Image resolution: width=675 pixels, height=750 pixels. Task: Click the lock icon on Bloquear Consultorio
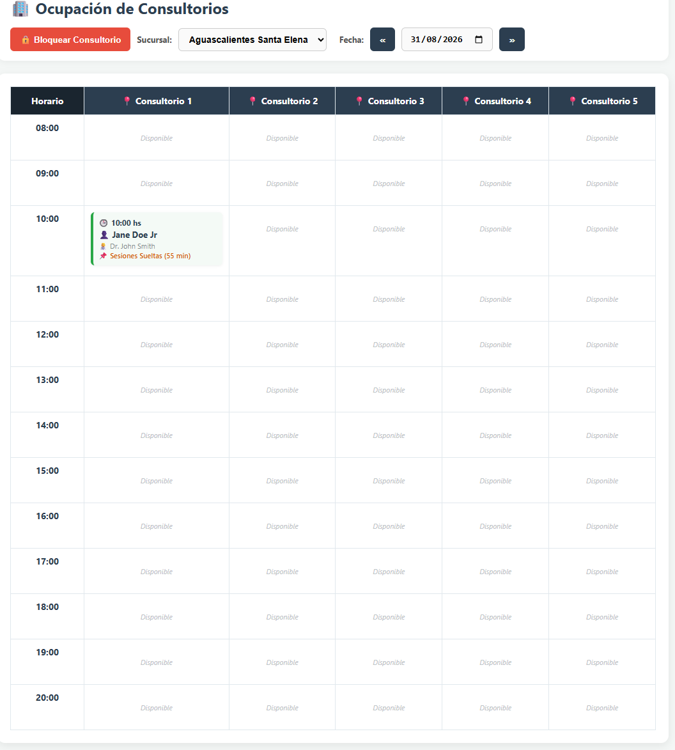[26, 40]
